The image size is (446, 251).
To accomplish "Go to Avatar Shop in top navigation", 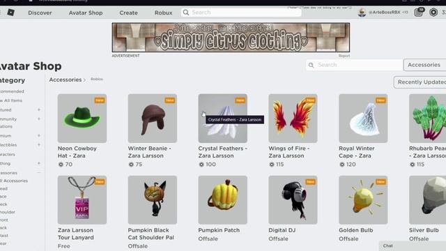I will point(86,13).
